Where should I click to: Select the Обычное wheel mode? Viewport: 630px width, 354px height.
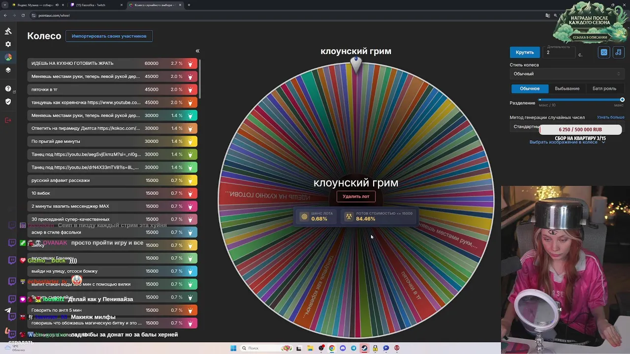click(530, 88)
